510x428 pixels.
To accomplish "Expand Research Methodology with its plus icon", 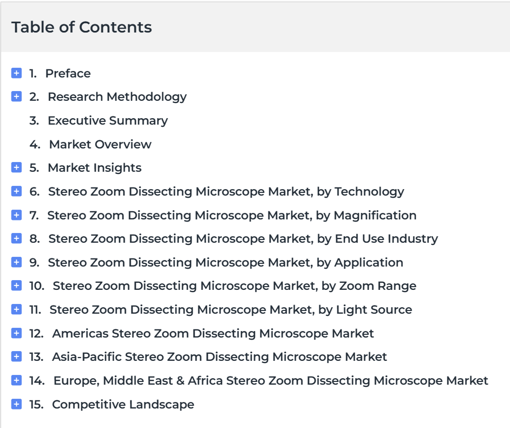I will pyautogui.click(x=16, y=96).
